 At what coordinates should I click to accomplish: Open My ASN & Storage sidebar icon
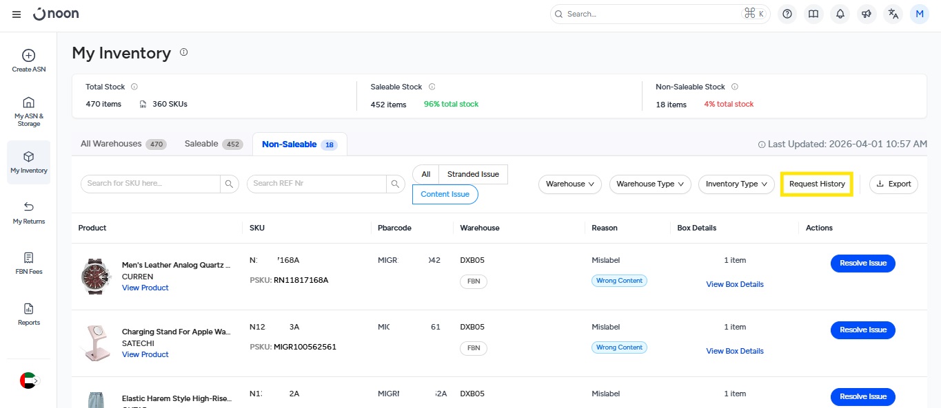click(x=29, y=103)
